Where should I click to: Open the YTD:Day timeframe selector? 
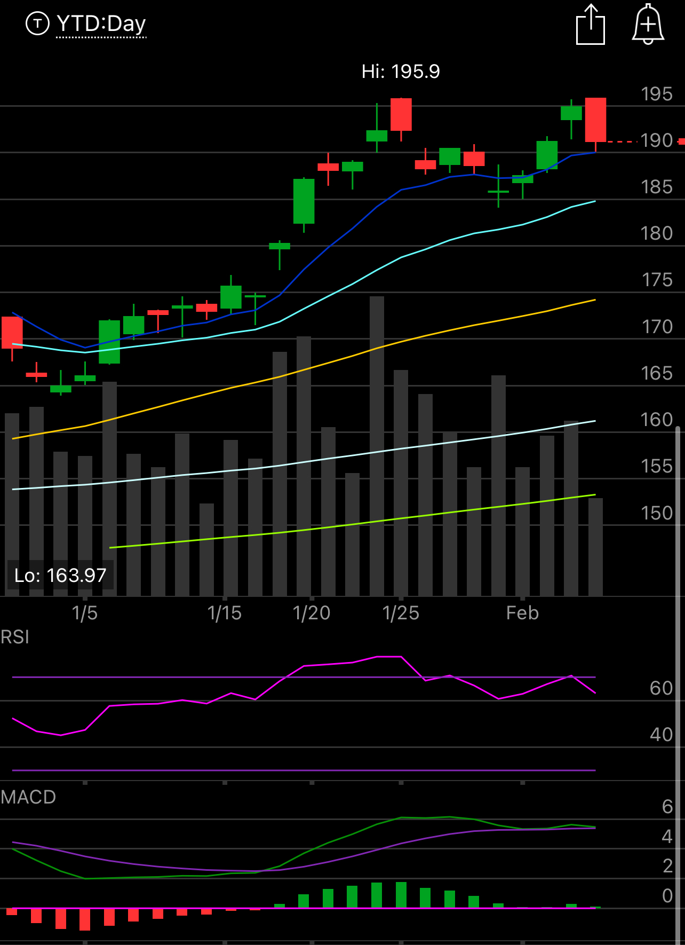pos(101,24)
